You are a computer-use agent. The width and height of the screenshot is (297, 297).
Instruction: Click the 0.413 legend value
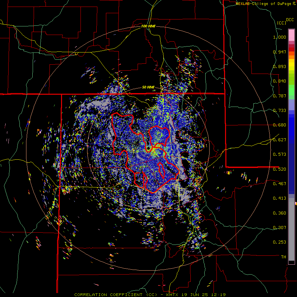(280, 198)
